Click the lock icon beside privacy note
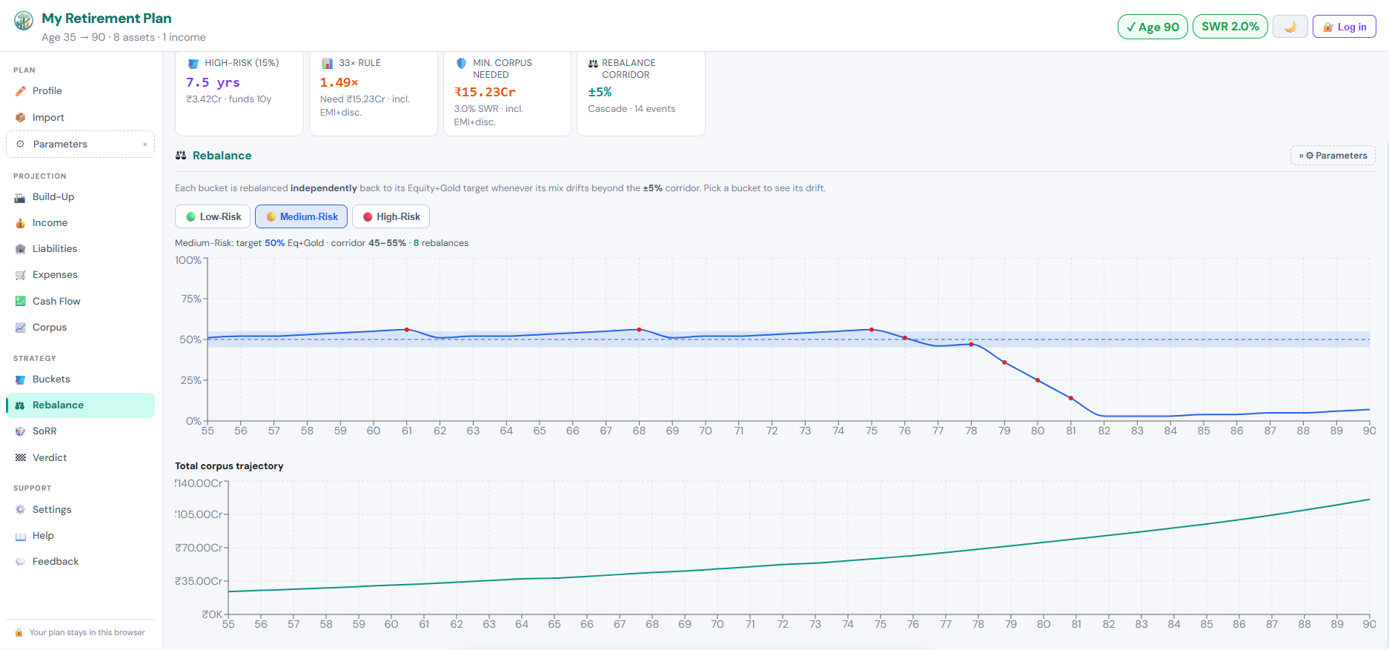Screen dimensions: 1389x650 point(19,633)
